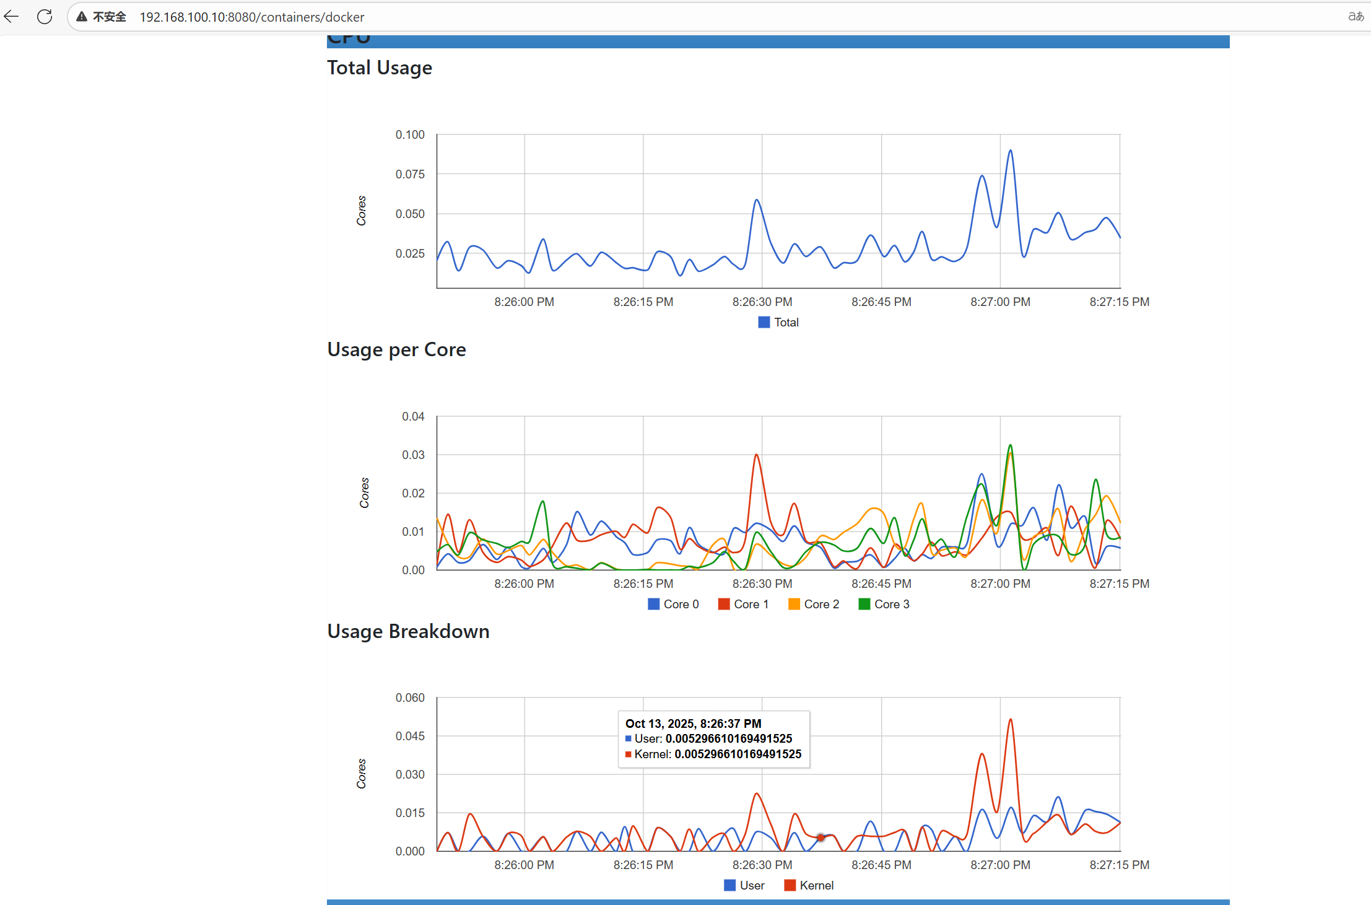Click the green Core 3 legend swatch

pos(864,604)
